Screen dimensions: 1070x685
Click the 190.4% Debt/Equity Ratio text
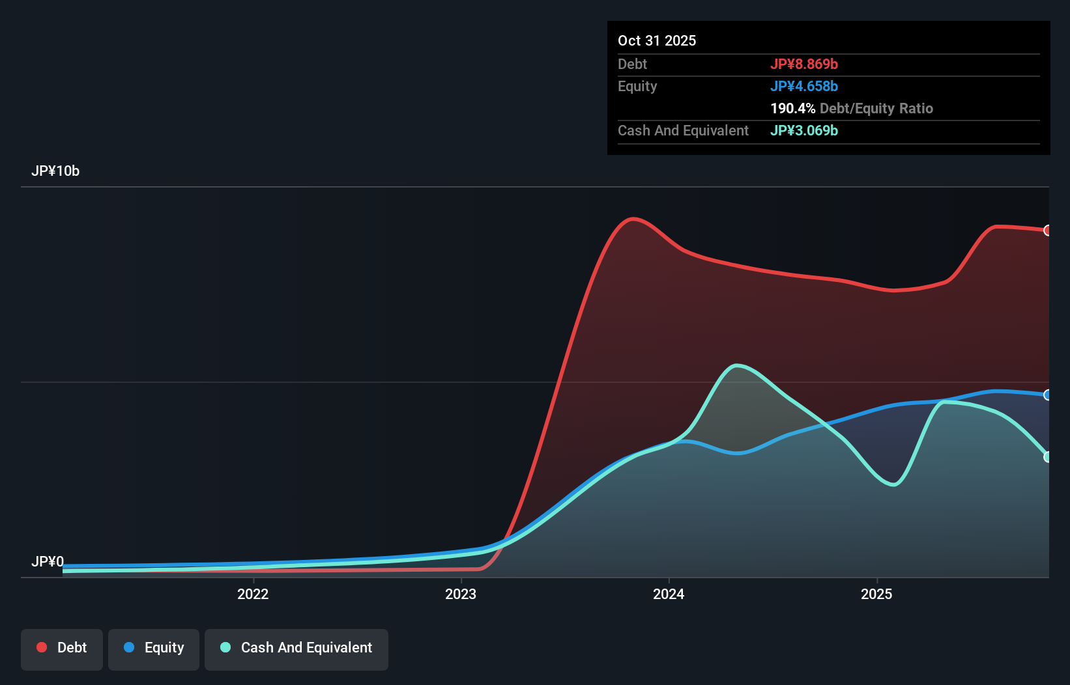[852, 108]
